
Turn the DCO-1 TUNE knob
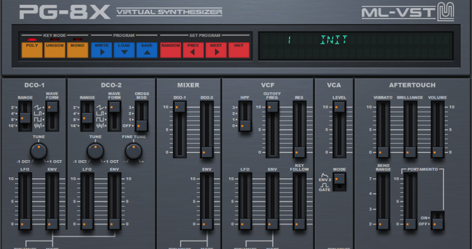38,151
